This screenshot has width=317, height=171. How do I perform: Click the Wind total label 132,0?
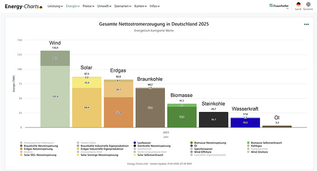55,48
